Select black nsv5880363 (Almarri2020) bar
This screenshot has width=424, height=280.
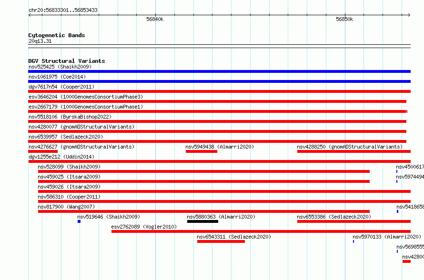[x=202, y=221]
